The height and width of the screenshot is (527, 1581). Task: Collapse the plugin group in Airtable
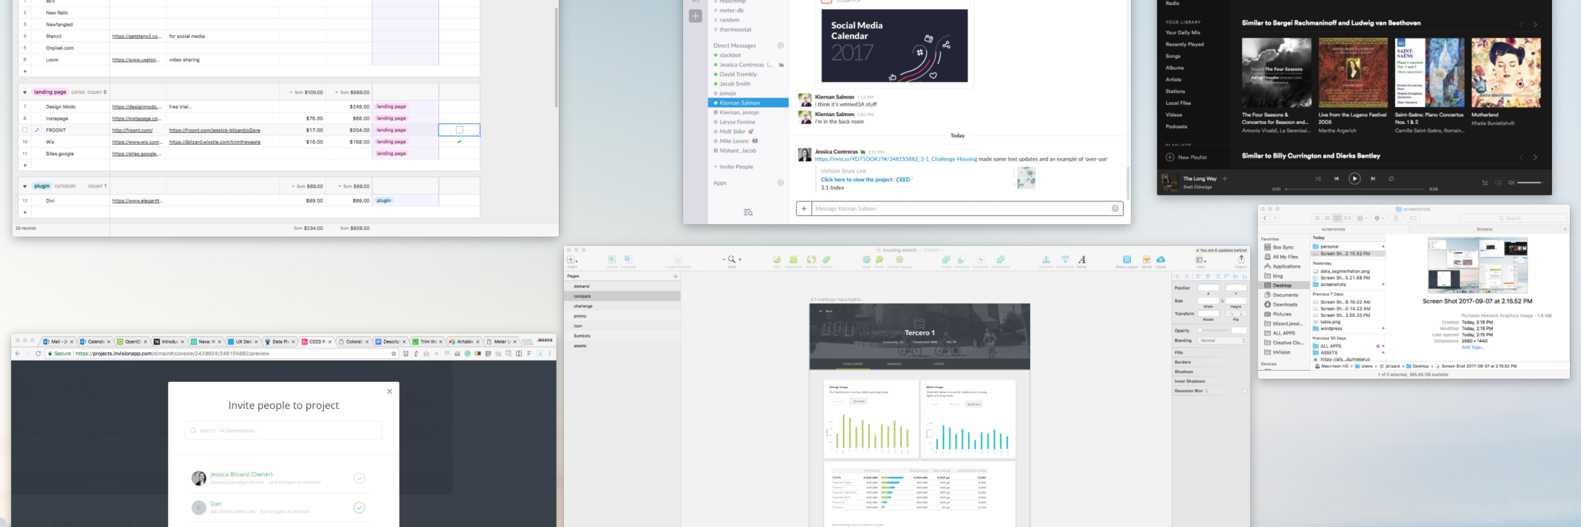25,187
